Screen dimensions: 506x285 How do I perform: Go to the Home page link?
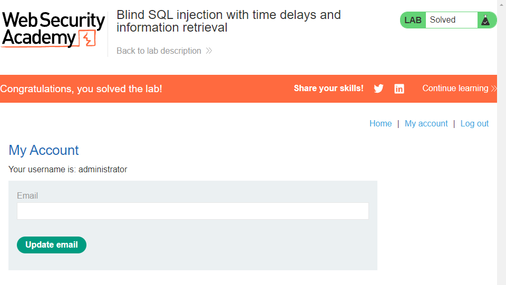[x=381, y=124]
